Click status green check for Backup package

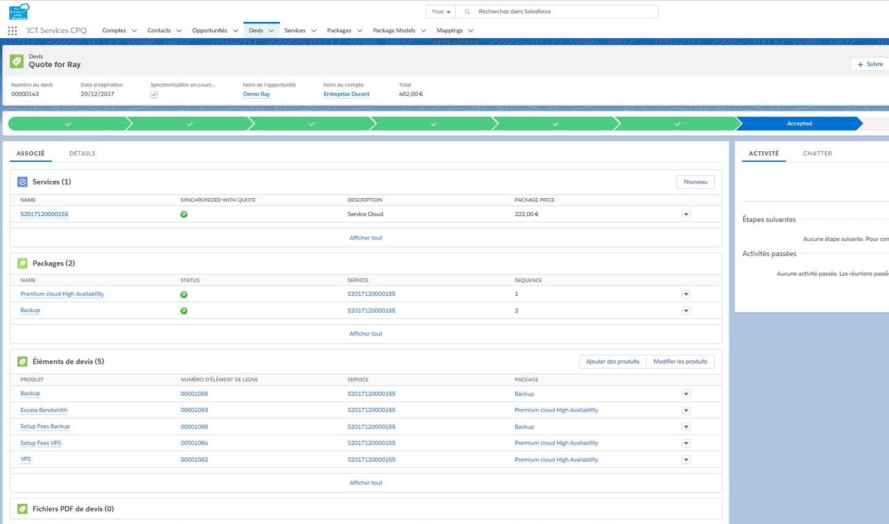(184, 310)
